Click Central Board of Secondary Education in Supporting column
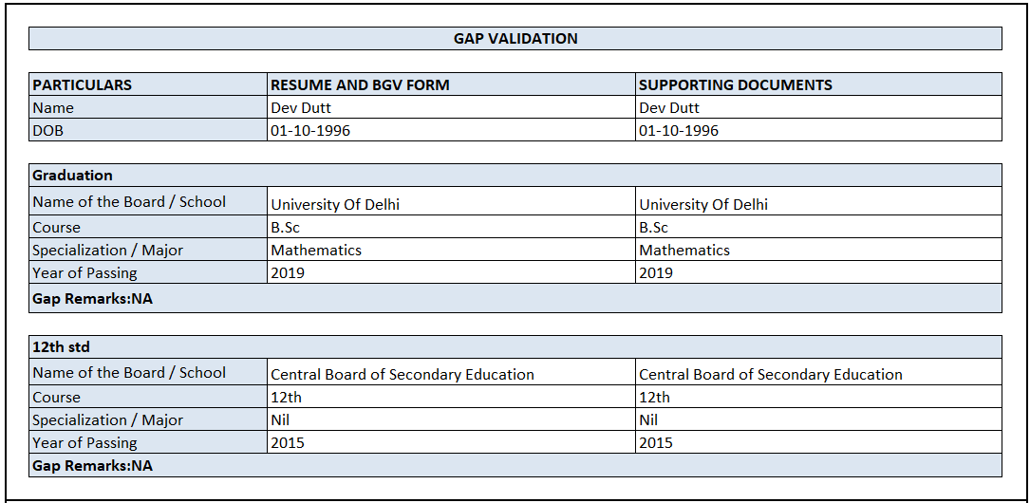1030x503 pixels. (771, 375)
